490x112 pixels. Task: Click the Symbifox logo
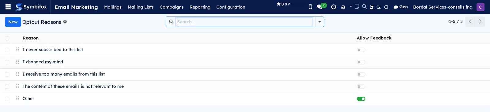coord(31,7)
